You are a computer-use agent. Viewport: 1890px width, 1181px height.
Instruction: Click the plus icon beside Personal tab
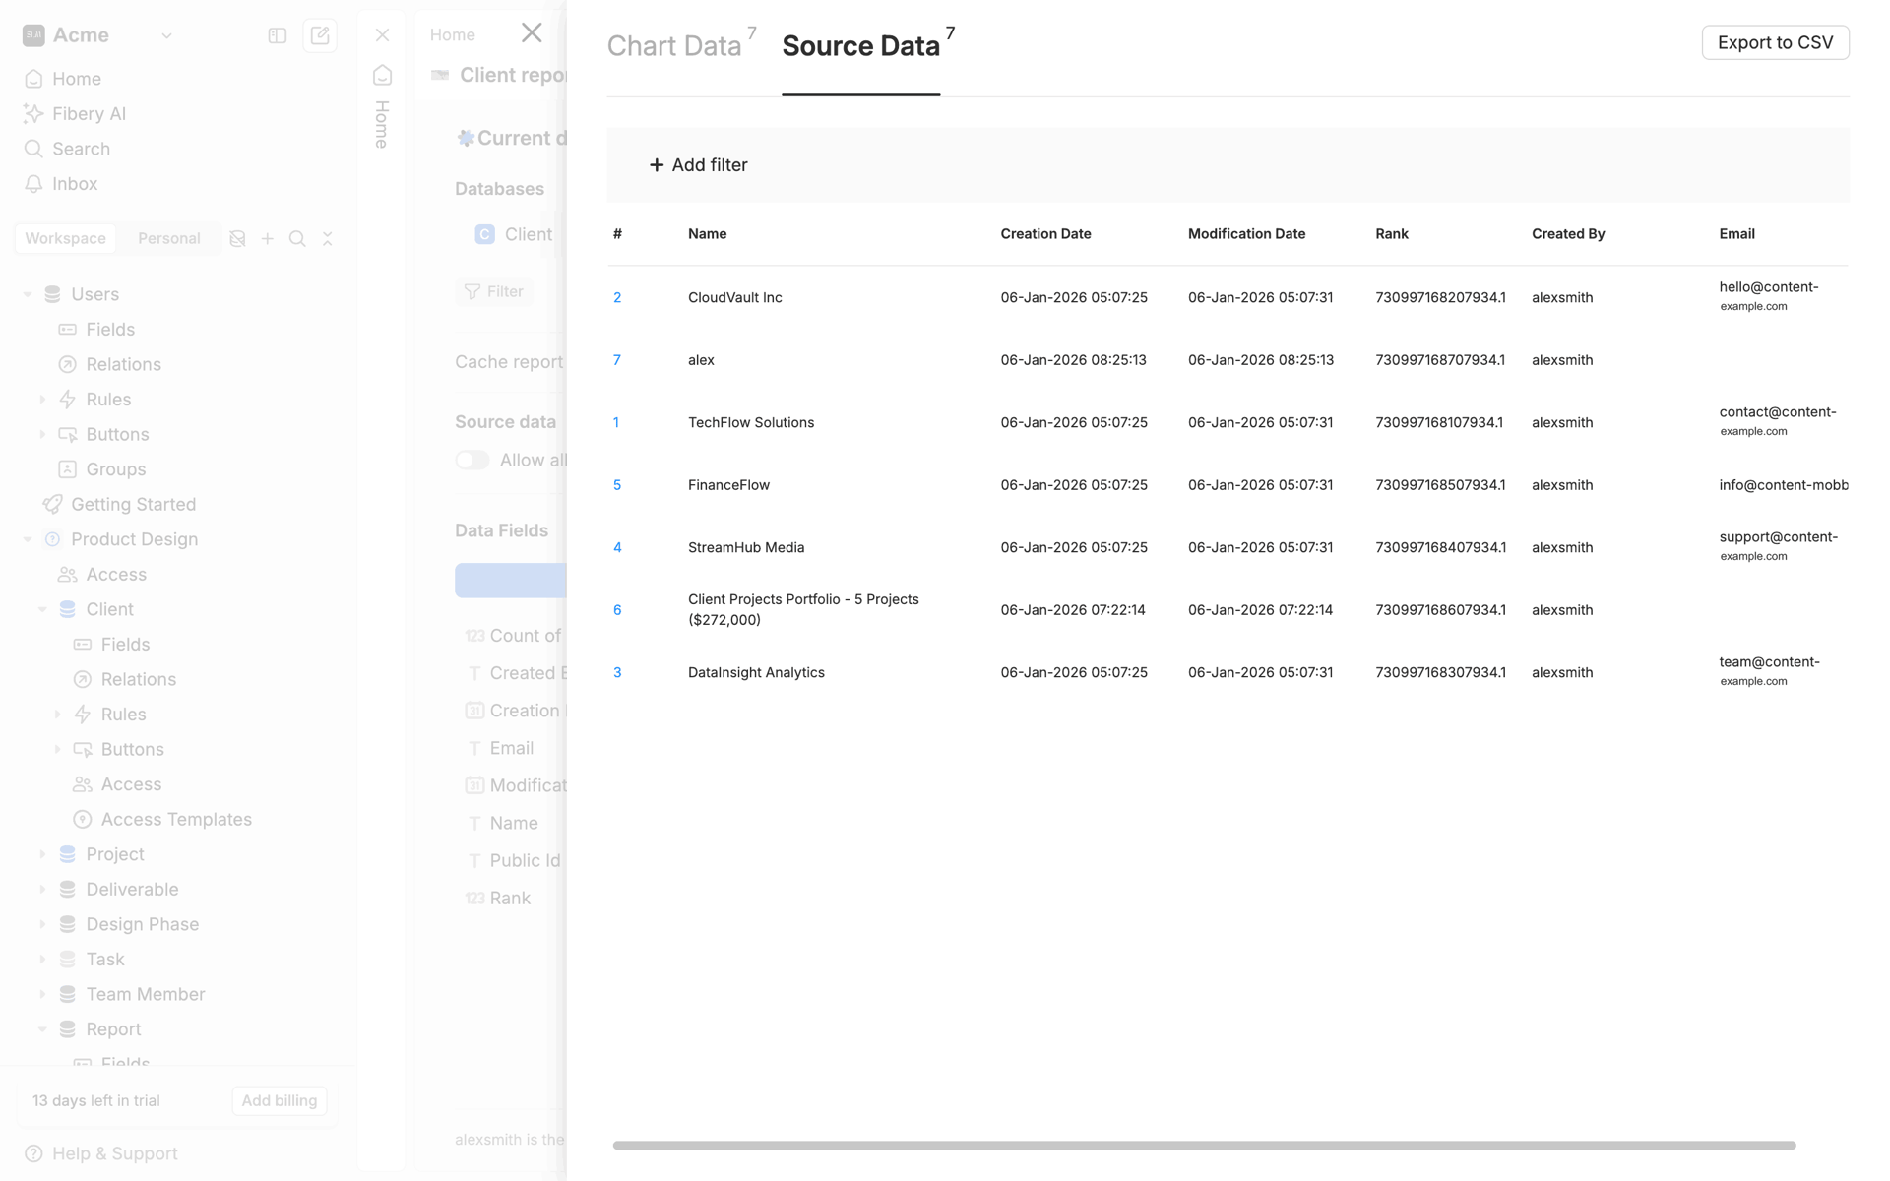(268, 238)
